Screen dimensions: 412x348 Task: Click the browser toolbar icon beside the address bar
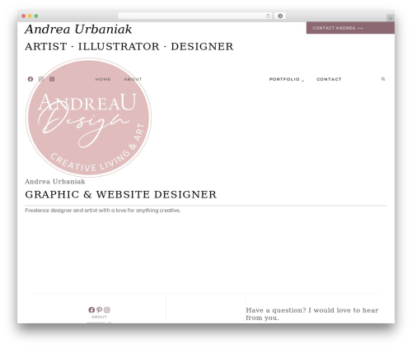280,16
